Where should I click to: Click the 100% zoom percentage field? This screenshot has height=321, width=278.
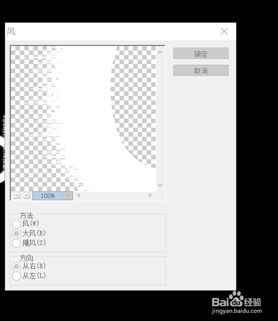(48, 196)
